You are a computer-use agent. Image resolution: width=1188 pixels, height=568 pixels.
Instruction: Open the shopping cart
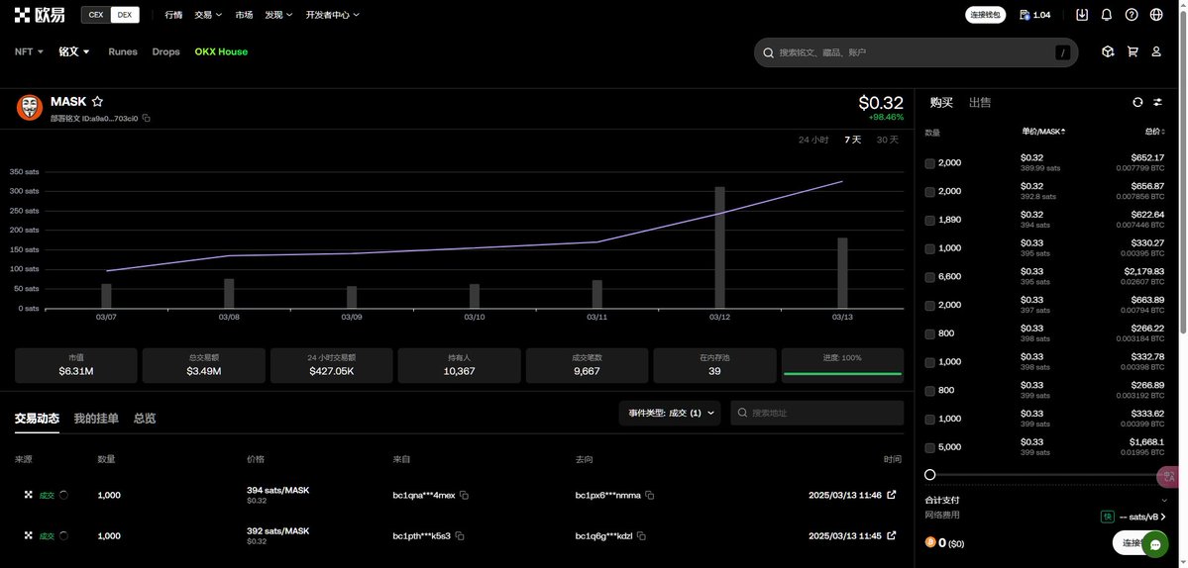coord(1133,51)
